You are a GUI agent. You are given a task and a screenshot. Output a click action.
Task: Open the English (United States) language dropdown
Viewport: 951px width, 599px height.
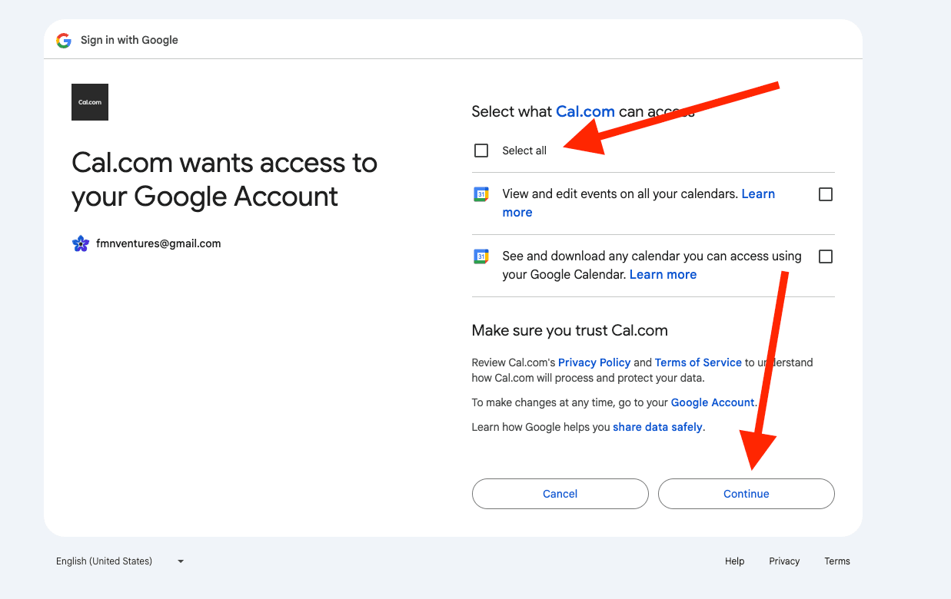tap(119, 561)
